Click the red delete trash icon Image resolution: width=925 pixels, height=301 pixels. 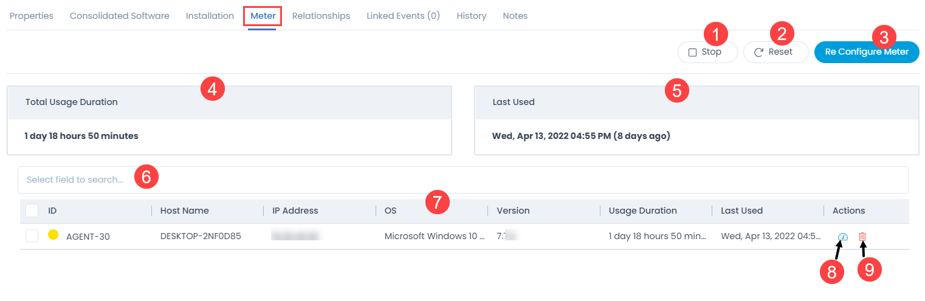click(x=862, y=237)
